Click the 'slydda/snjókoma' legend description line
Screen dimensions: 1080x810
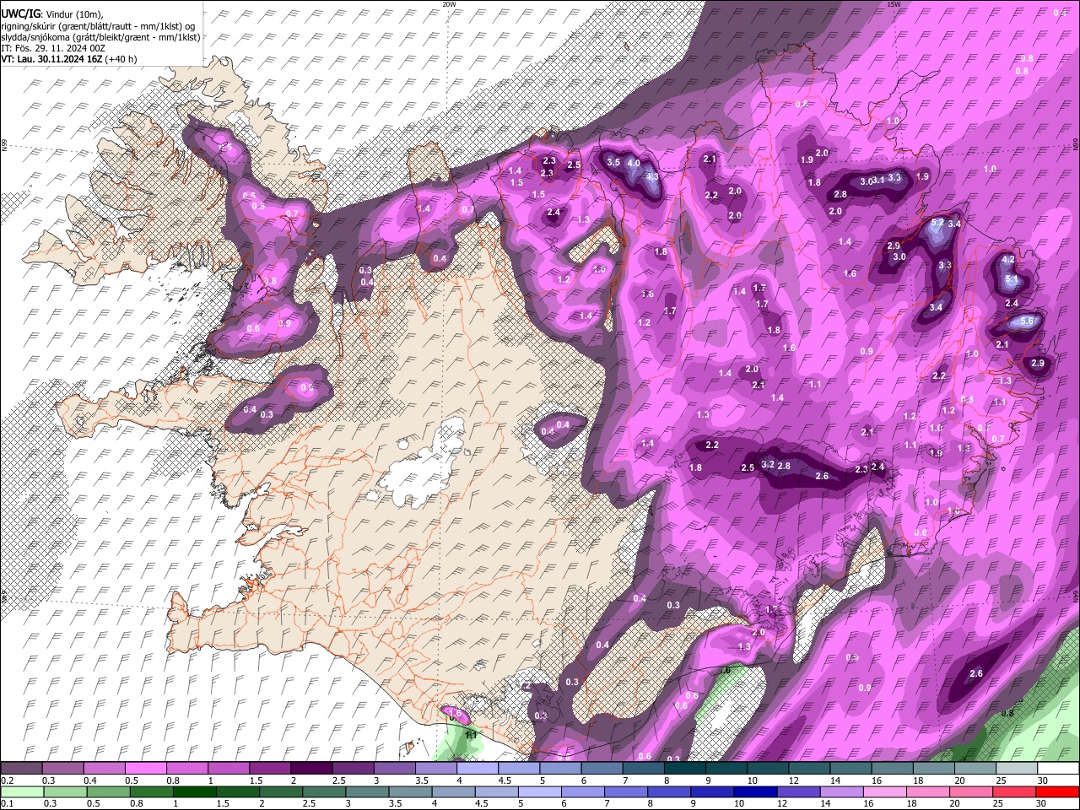pyautogui.click(x=100, y=37)
